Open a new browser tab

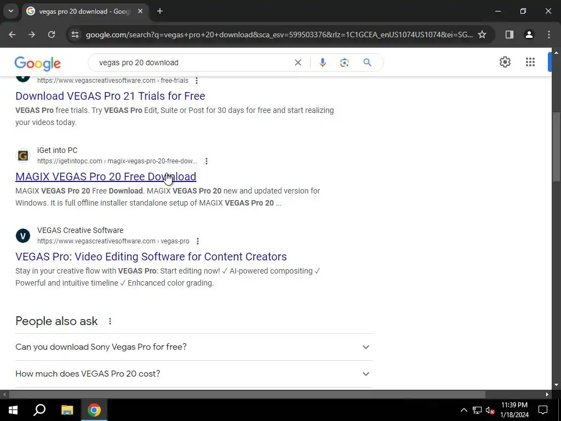point(160,11)
